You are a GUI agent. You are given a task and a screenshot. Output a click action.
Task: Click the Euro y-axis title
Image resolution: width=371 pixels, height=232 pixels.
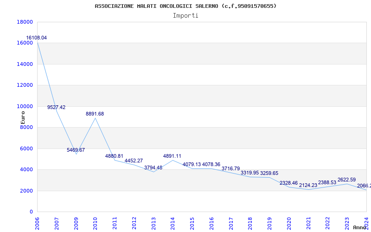tap(23, 118)
